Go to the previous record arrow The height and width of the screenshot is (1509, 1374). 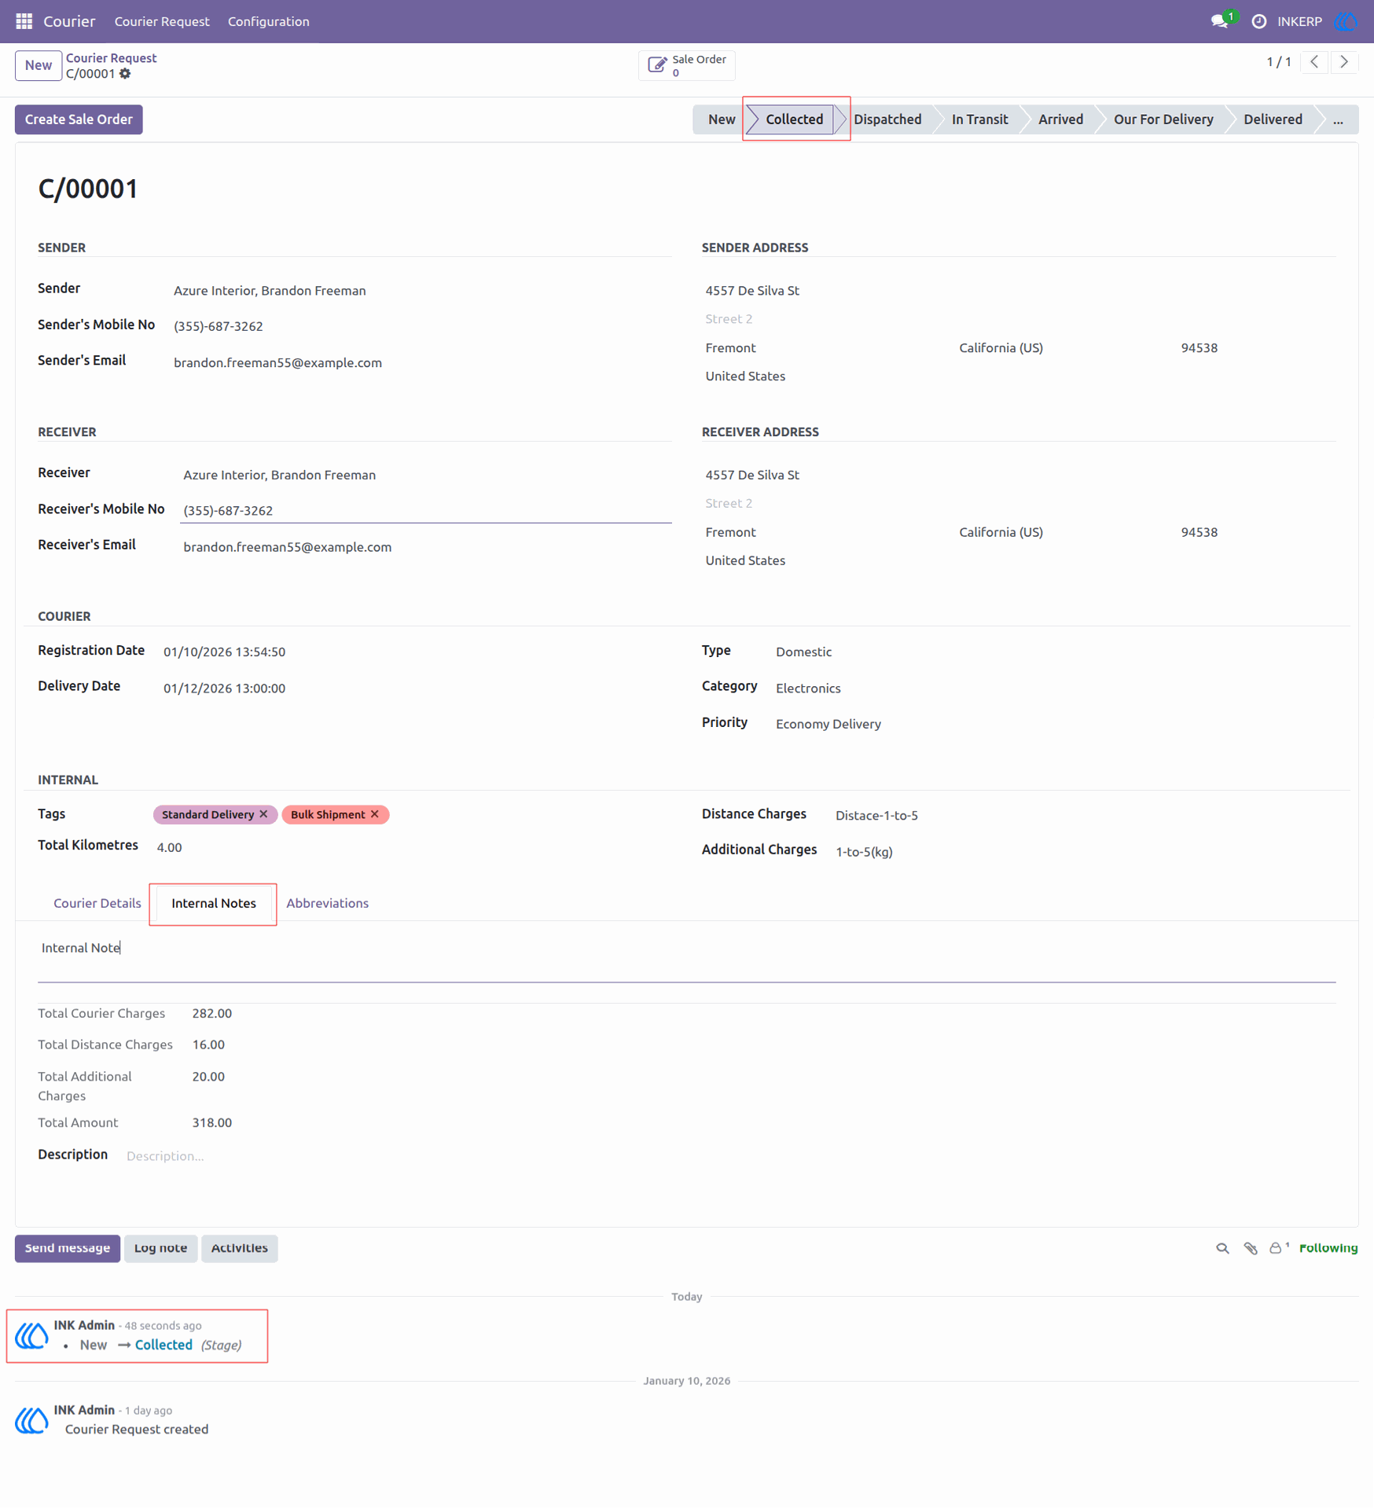1314,62
